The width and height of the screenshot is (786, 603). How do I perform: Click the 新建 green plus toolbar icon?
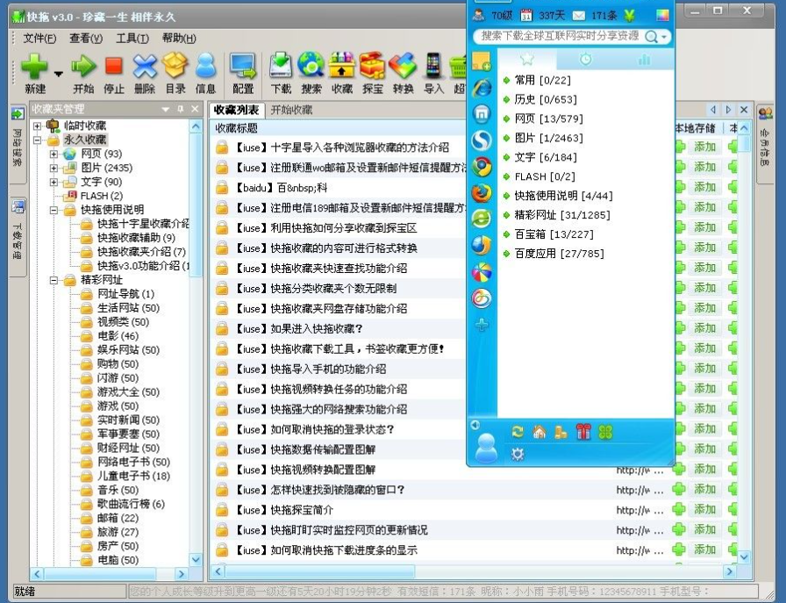tap(34, 67)
